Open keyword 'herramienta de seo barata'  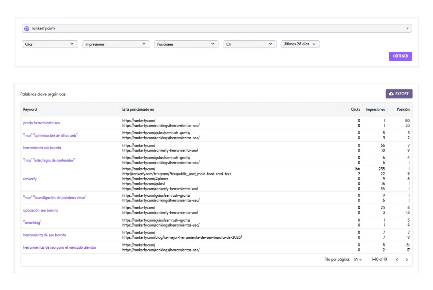click(45, 235)
